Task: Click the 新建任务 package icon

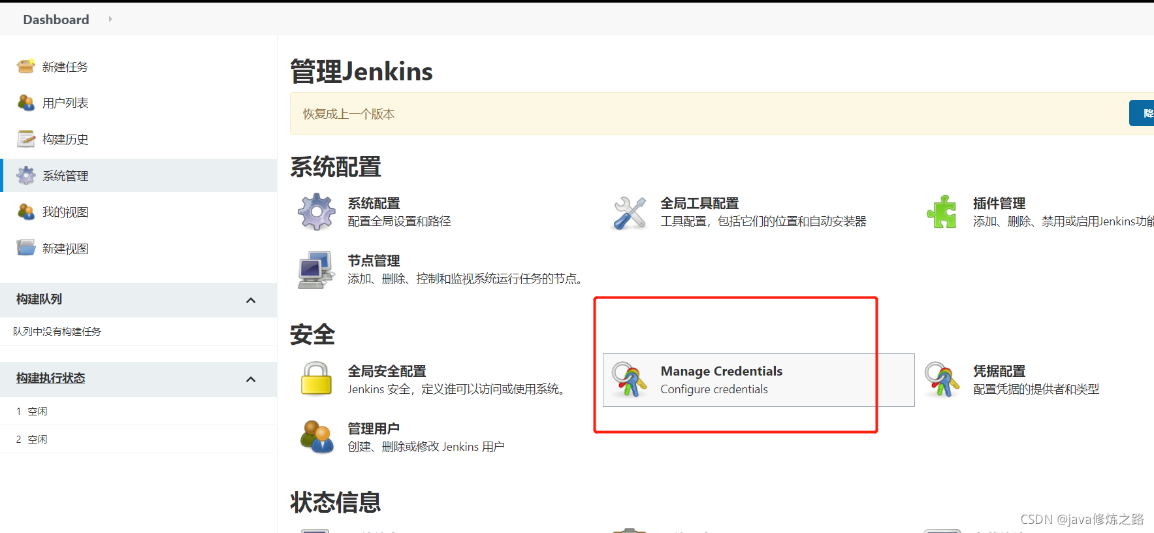Action: [26, 67]
